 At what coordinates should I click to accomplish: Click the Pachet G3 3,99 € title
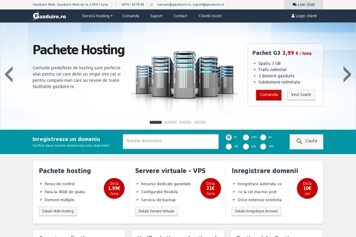pos(282,53)
